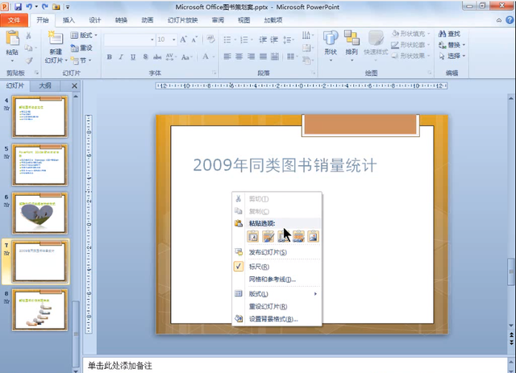Expand the Layout (版式) submenu in context menu

pyautogui.click(x=276, y=293)
